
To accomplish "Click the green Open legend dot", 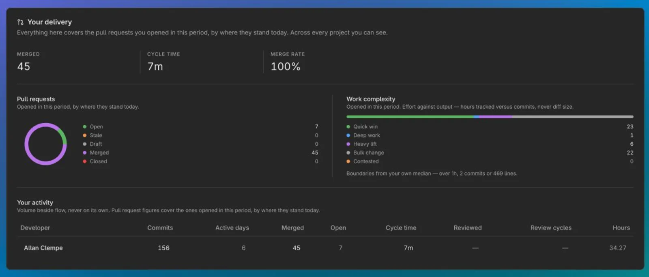I will tap(85, 127).
